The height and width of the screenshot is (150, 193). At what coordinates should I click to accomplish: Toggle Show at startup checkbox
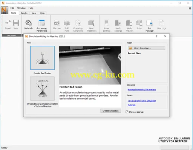coord(127,112)
